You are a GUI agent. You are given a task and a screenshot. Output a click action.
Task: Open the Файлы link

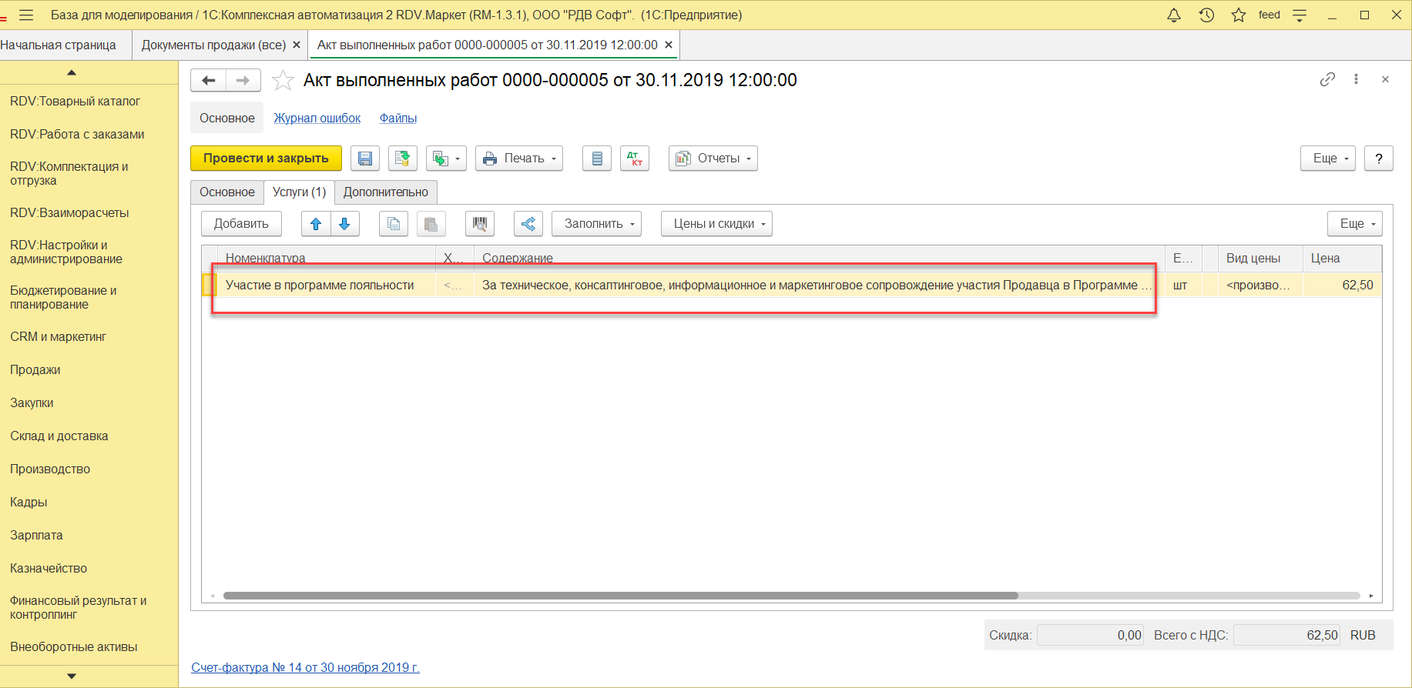398,119
